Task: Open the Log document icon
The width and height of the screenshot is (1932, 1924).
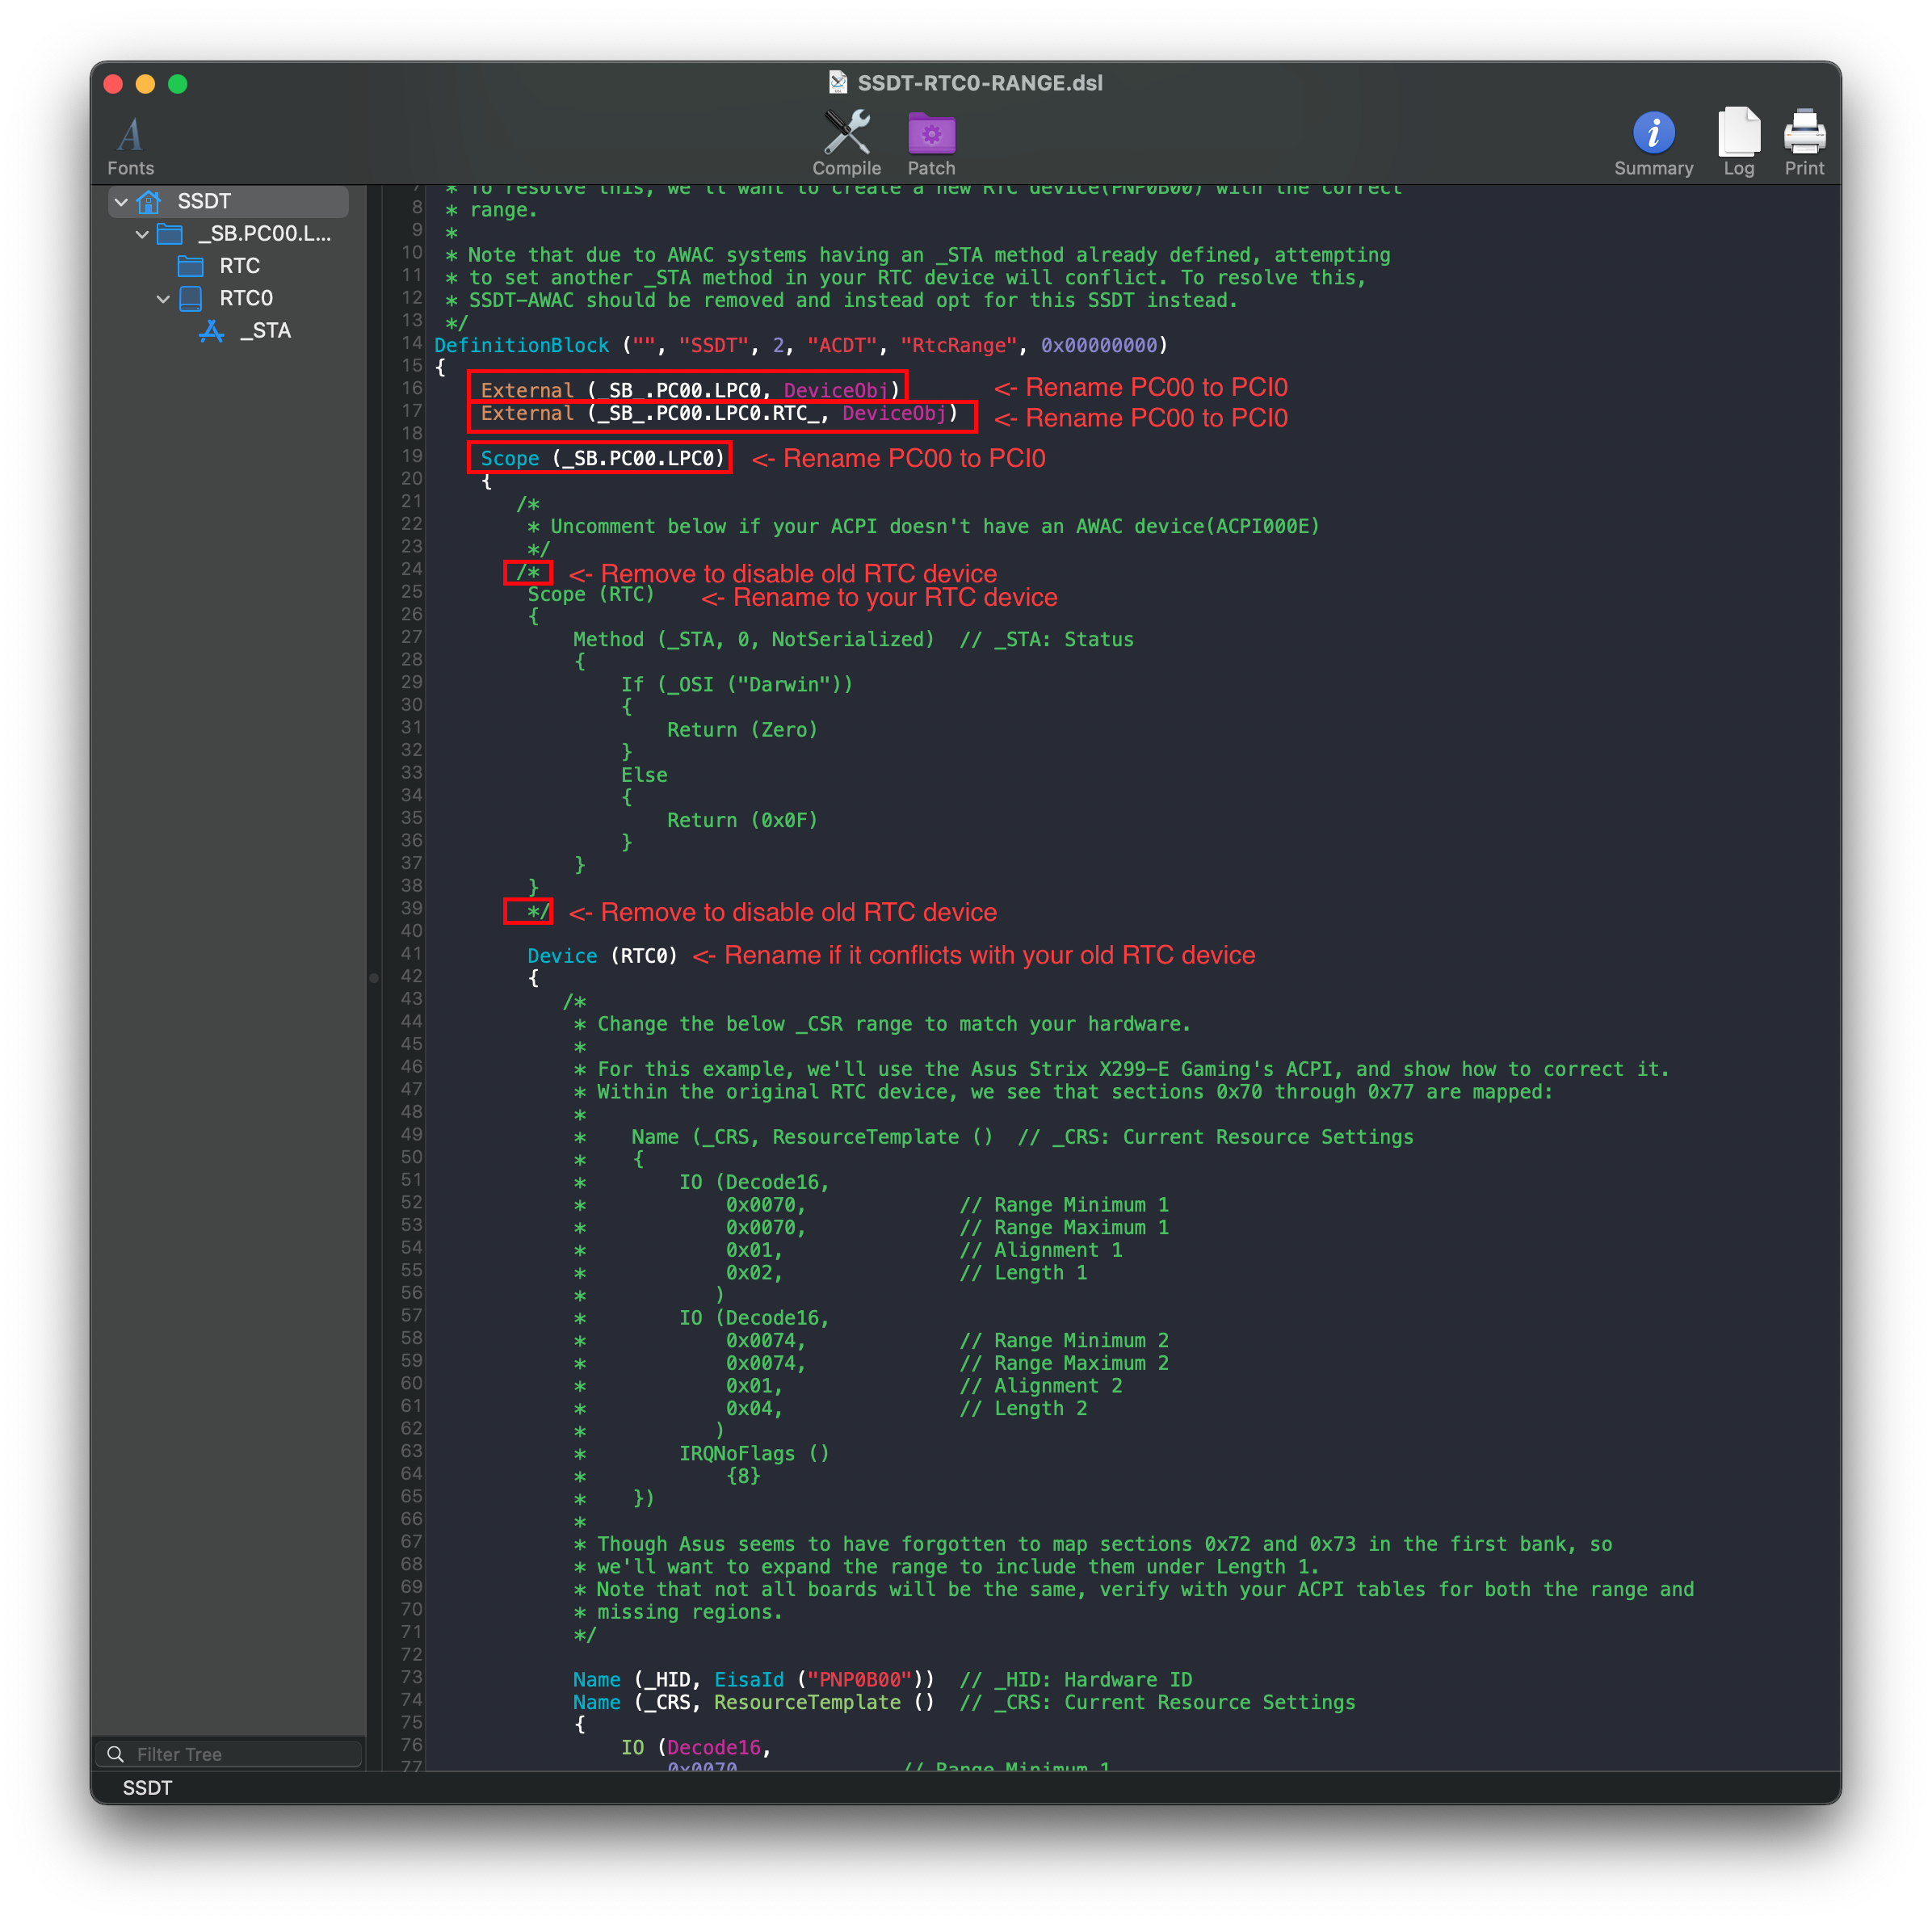Action: tap(1738, 133)
